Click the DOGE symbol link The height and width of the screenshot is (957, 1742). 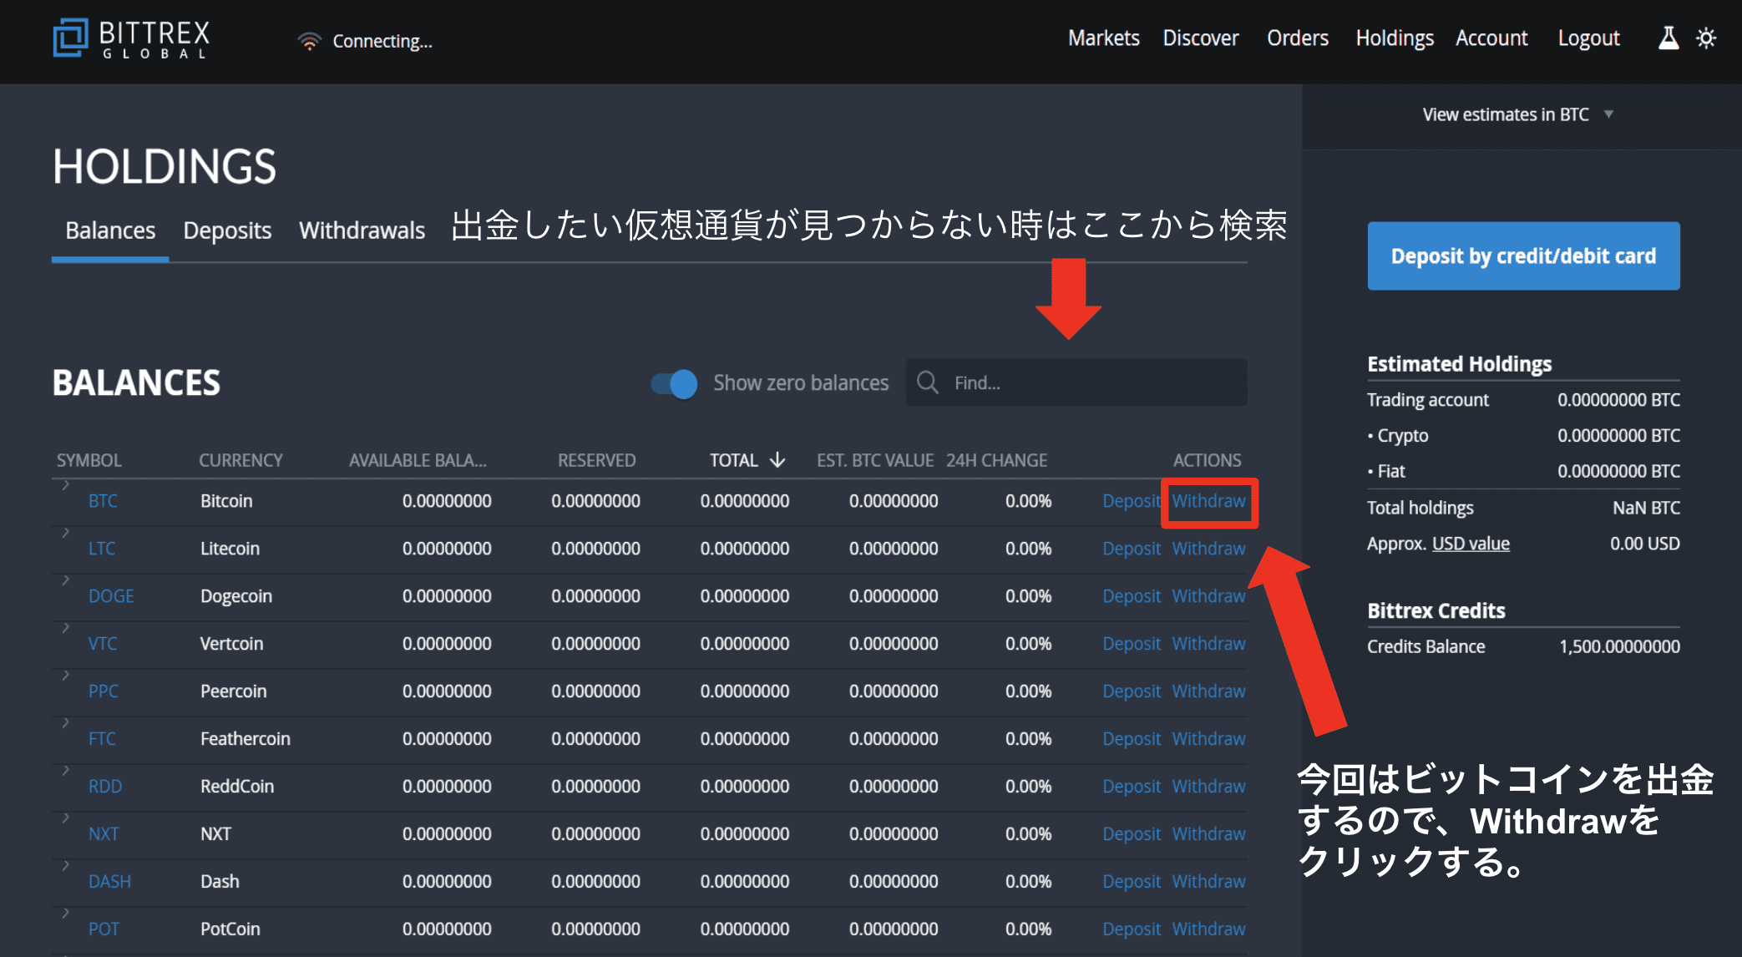tap(111, 596)
